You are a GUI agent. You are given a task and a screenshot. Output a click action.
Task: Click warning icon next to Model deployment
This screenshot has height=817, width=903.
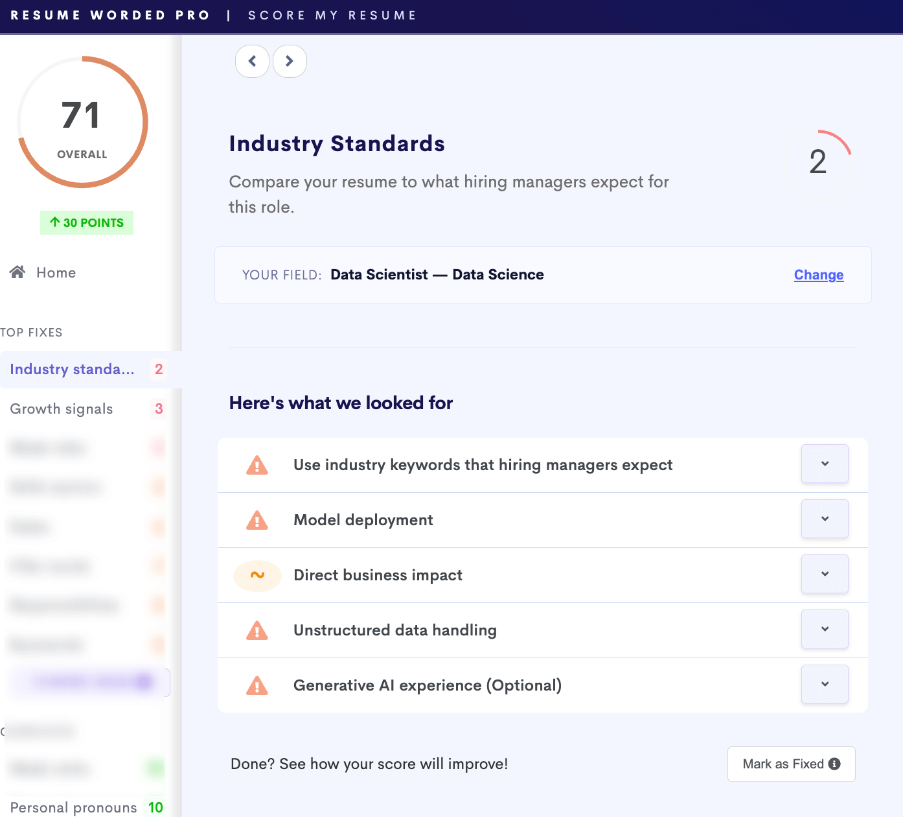257,521
